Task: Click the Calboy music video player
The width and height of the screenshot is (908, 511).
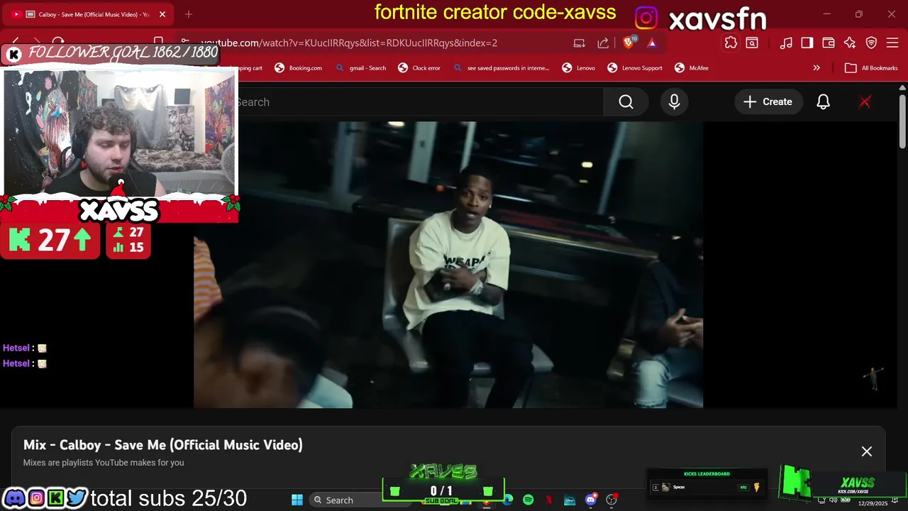Action: coord(448,265)
